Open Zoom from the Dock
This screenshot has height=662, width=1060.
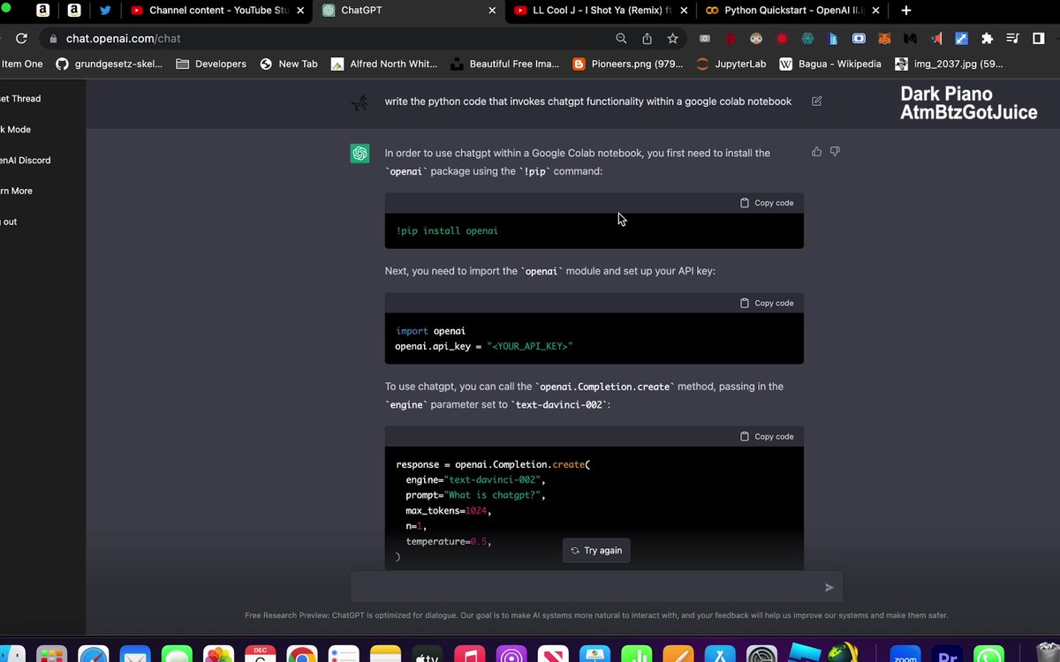coord(905,655)
